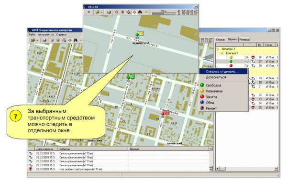Click the X delete icon in a117aa toolbar

click(89, 12)
